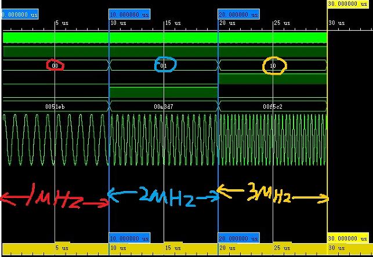Click the 15 us mark on the black ruler
The width and height of the screenshot is (373, 257).
coord(173,23)
